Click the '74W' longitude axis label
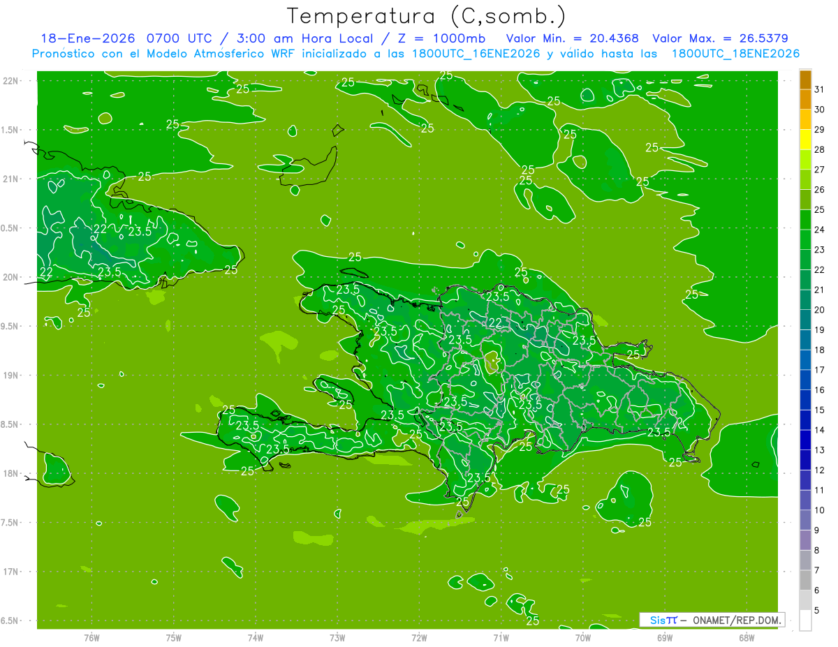 pos(256,637)
